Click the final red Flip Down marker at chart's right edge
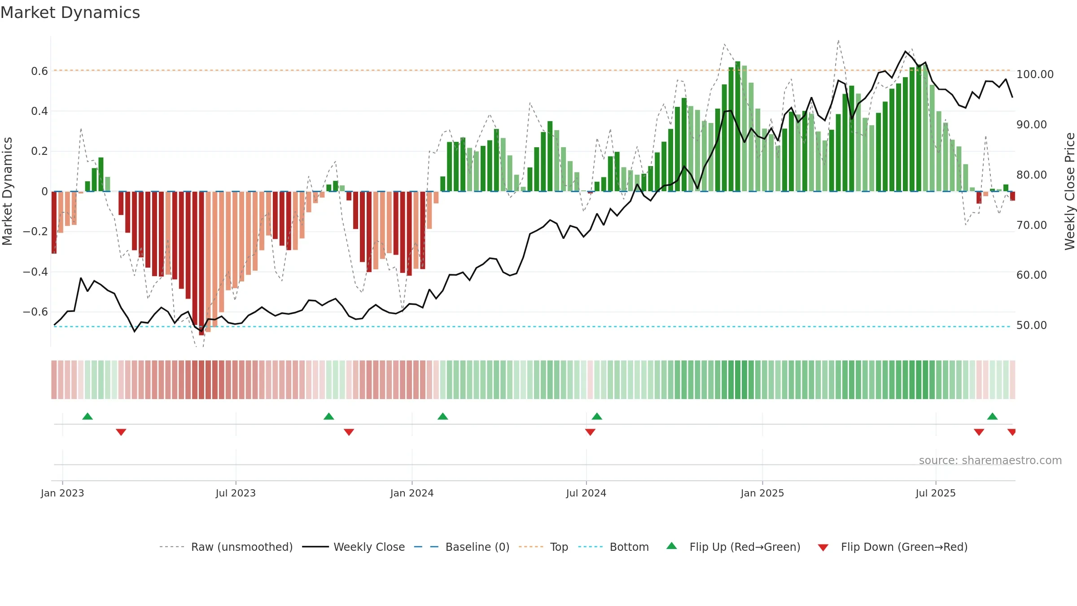 [1011, 432]
